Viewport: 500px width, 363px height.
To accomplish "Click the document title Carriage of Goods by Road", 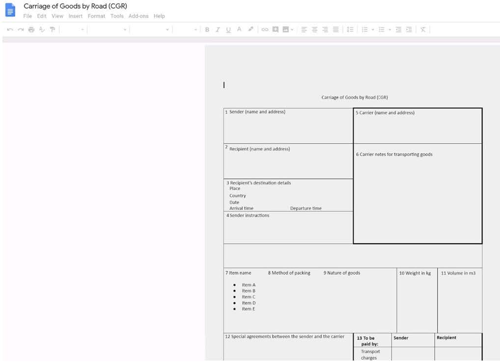I will [75, 6].
